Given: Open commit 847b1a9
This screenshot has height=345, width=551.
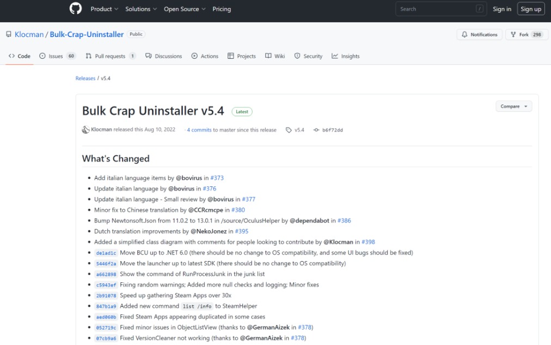Looking at the screenshot, I should pyautogui.click(x=106, y=306).
